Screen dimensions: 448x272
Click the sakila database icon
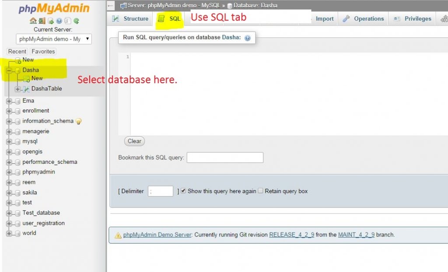17,193
